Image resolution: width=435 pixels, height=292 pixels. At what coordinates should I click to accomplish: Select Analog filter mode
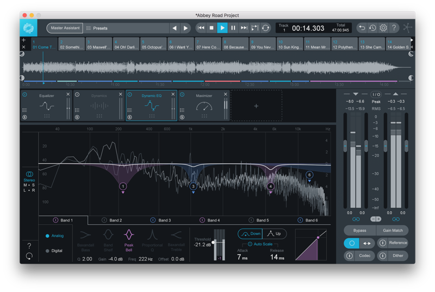(55, 236)
